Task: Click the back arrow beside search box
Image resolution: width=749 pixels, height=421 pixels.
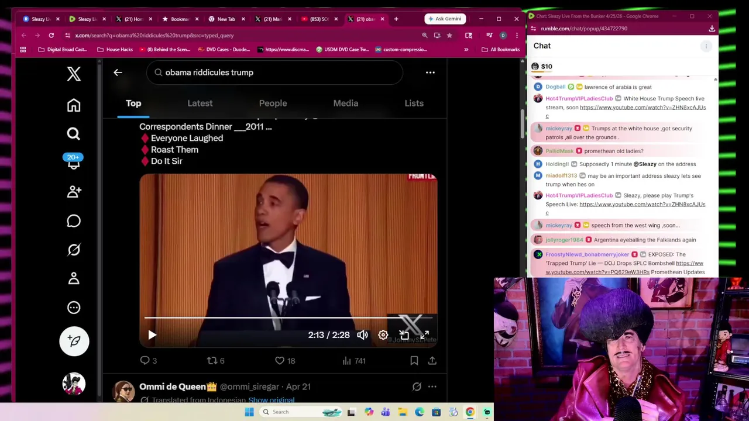Action: [118, 73]
